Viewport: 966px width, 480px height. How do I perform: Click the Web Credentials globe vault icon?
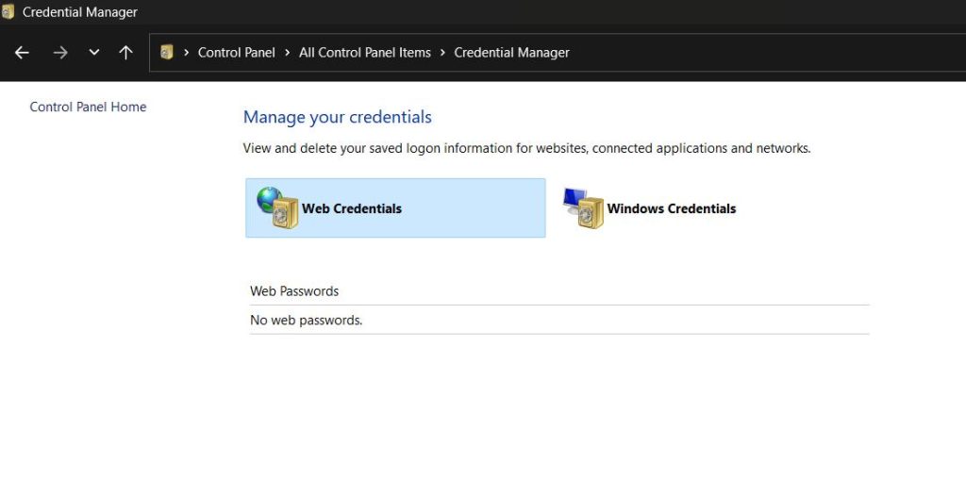[278, 207]
